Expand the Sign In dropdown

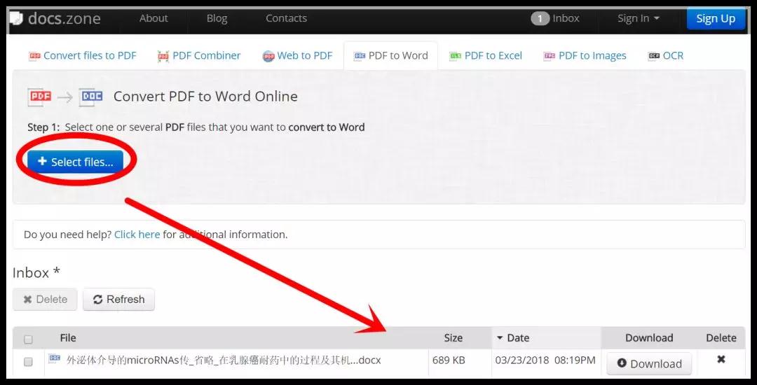click(638, 19)
